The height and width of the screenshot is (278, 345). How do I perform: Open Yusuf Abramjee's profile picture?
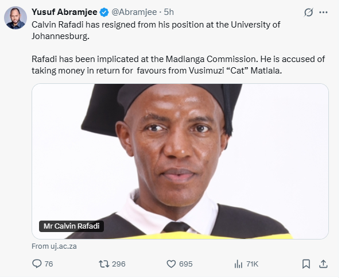click(15, 18)
